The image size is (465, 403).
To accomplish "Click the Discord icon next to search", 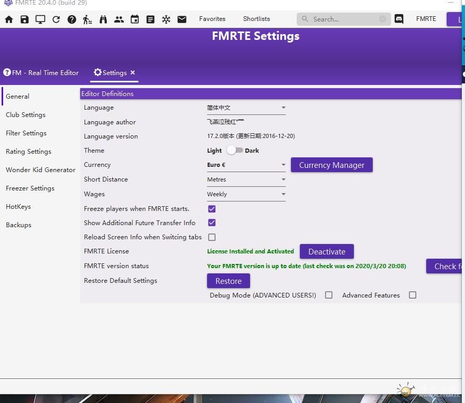I will click(399, 19).
